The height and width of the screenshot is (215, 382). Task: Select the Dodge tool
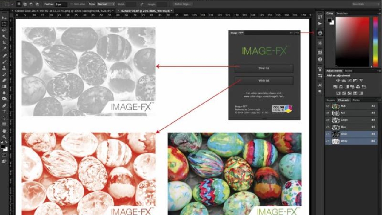(x=4, y=99)
